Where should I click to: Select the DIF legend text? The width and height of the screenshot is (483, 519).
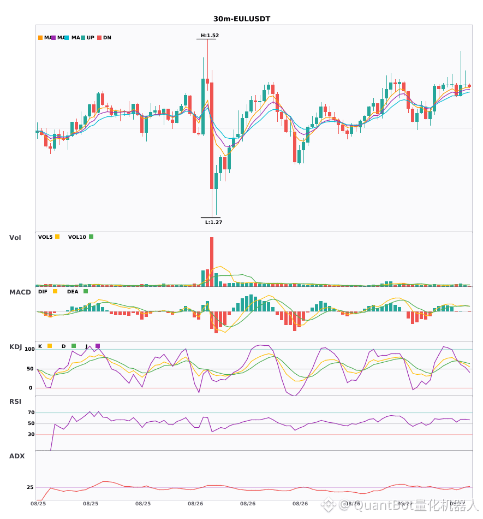[43, 292]
